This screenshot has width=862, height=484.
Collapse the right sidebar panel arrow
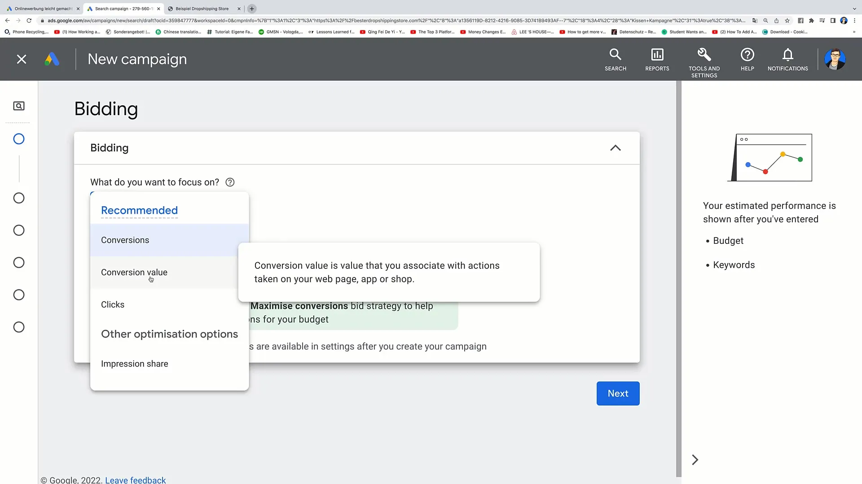(x=695, y=460)
